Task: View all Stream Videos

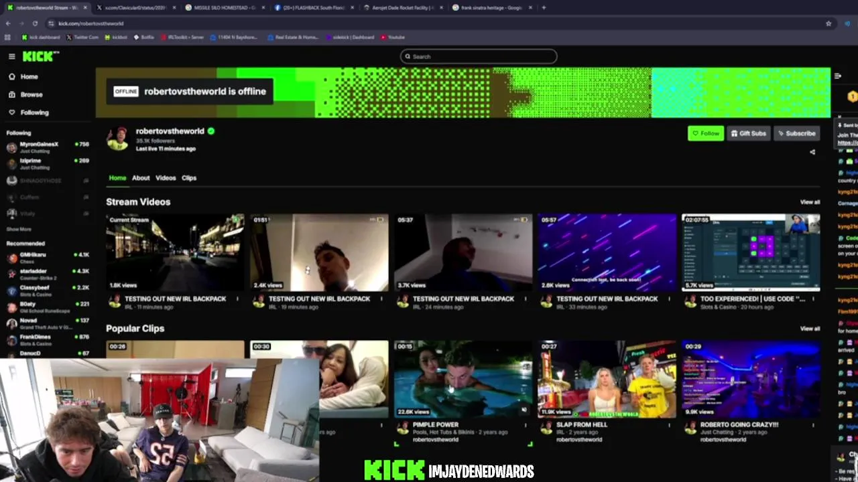Action: pos(810,202)
